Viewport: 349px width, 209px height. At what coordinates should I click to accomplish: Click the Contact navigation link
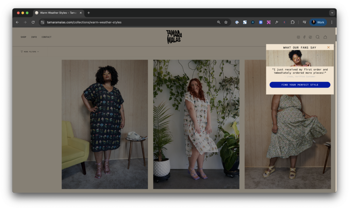click(46, 37)
